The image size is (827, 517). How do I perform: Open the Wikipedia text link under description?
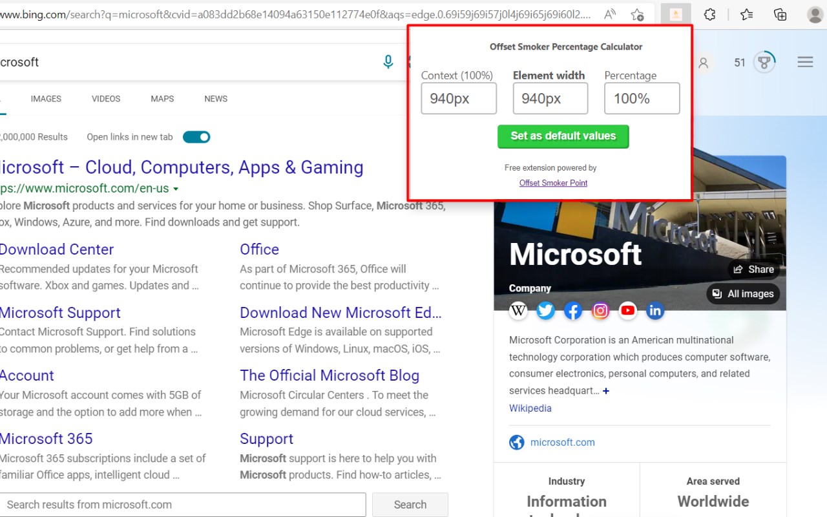click(530, 408)
